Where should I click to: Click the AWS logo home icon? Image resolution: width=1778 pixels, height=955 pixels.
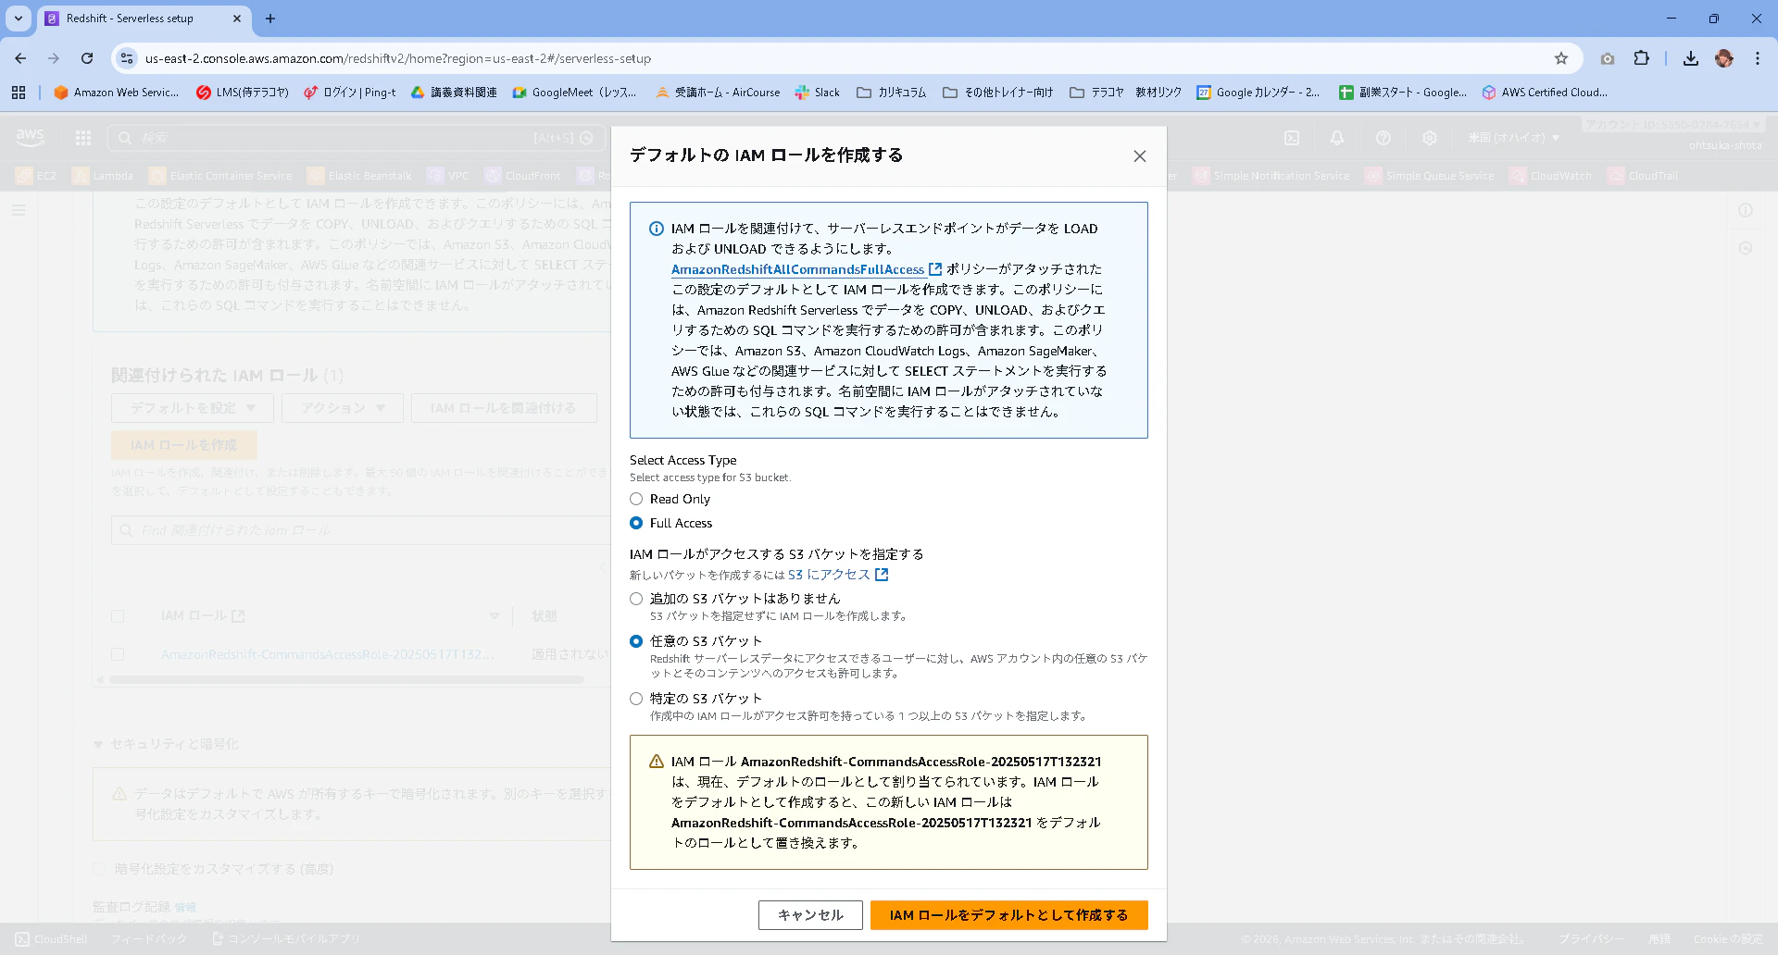pyautogui.click(x=30, y=138)
